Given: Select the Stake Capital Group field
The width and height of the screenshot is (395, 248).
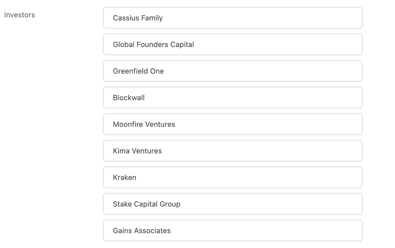Looking at the screenshot, I should [x=233, y=204].
